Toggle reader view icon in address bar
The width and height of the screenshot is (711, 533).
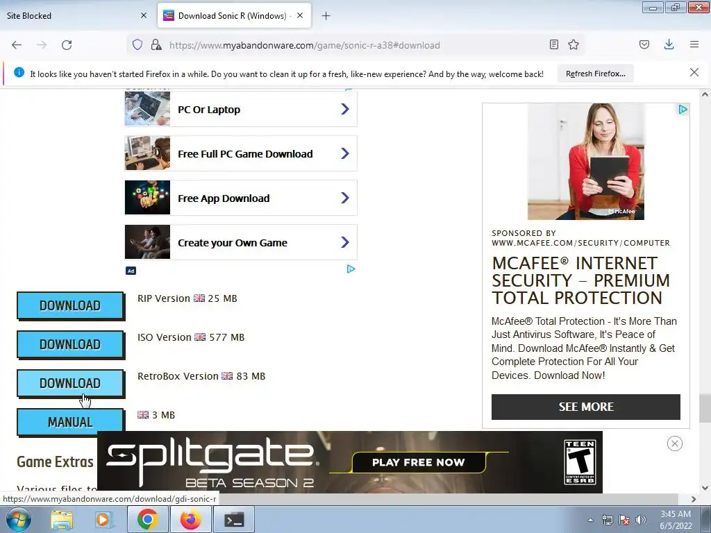pos(553,44)
